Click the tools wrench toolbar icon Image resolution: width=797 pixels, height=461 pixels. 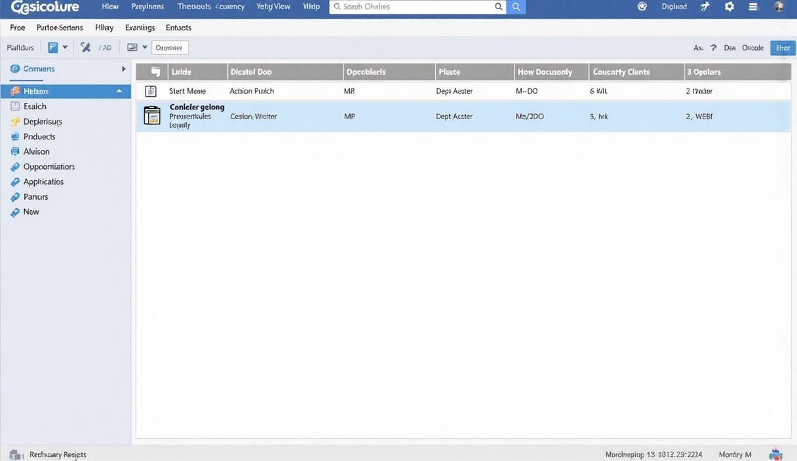click(x=85, y=47)
